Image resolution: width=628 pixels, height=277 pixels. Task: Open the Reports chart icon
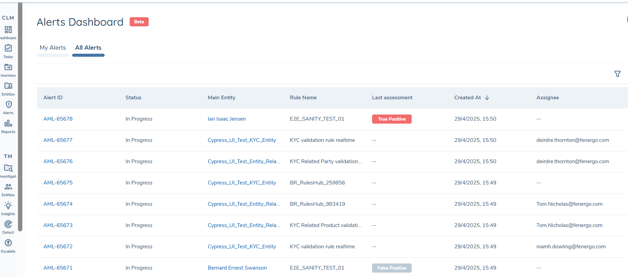point(8,124)
